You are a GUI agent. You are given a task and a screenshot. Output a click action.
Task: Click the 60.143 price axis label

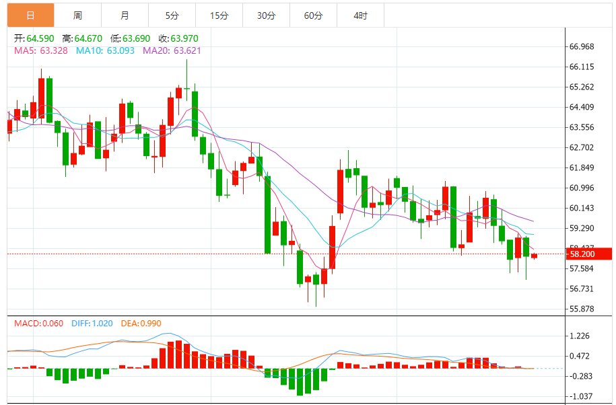click(582, 208)
